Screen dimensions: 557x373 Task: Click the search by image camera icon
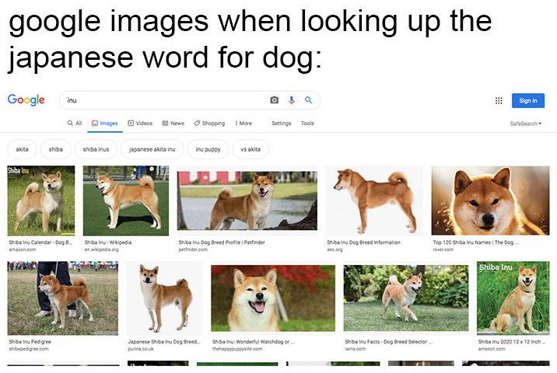point(275,100)
